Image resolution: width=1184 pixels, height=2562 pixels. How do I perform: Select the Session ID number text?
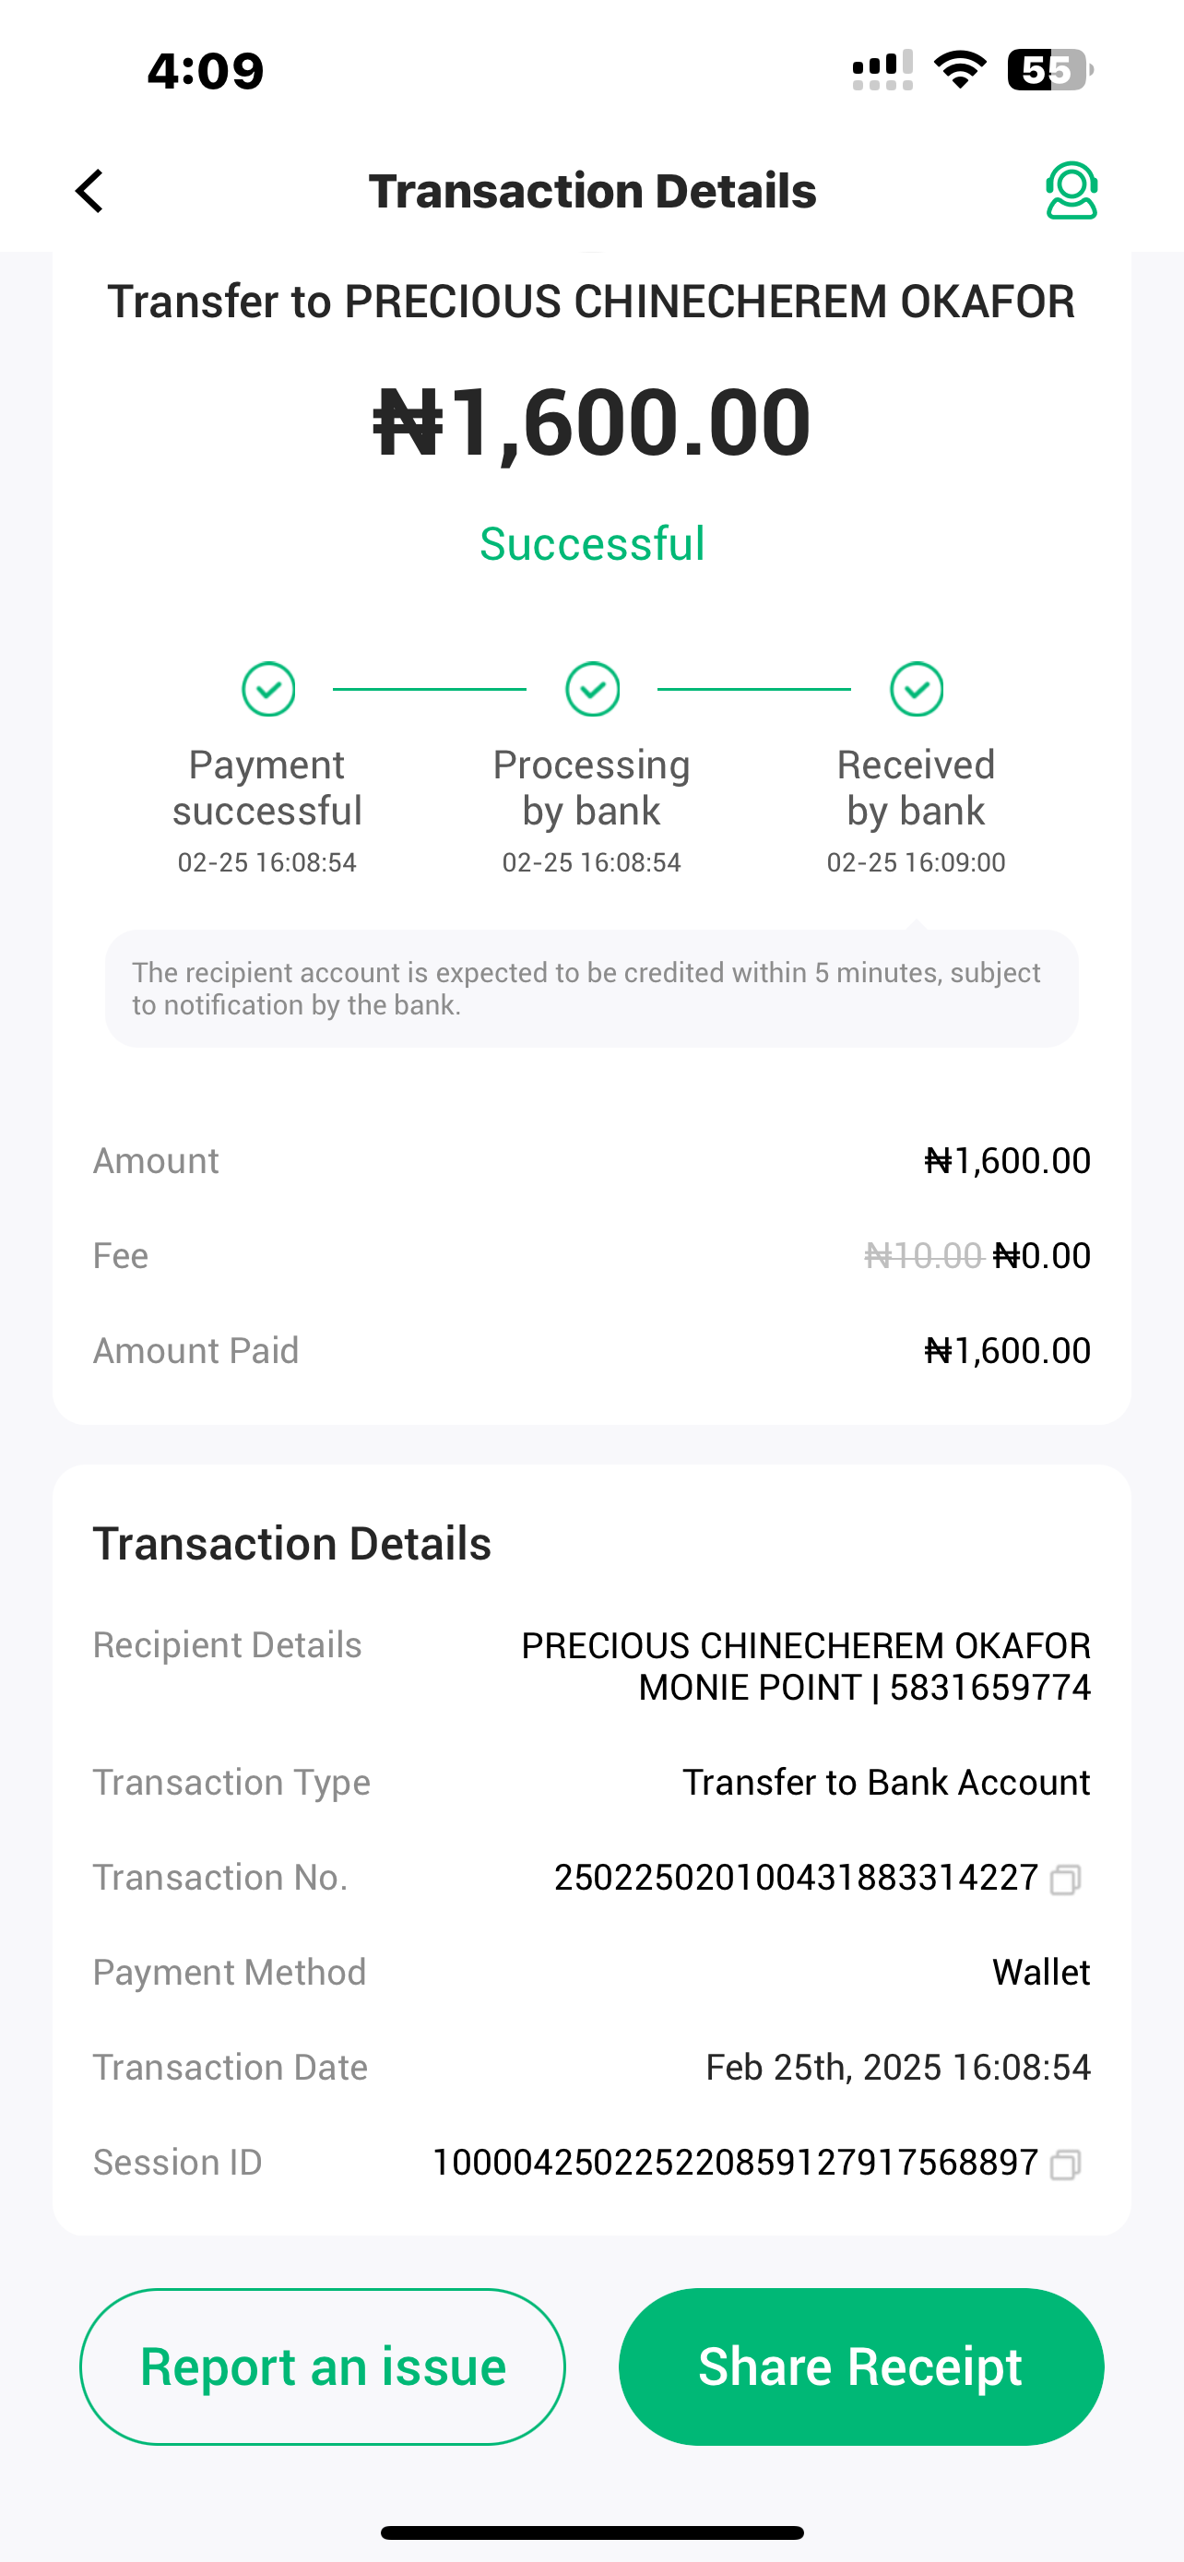click(x=736, y=2162)
